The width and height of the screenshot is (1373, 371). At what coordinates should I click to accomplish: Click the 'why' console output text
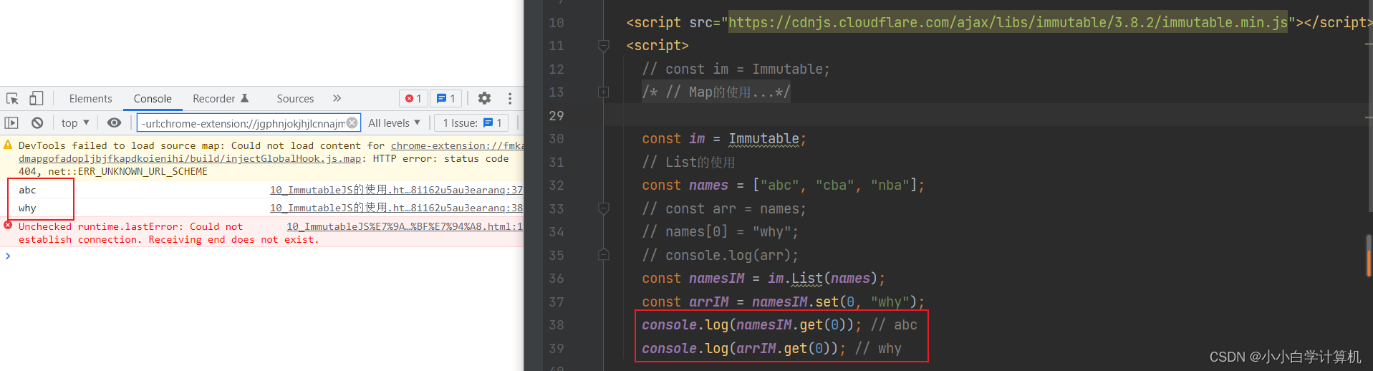pos(27,208)
